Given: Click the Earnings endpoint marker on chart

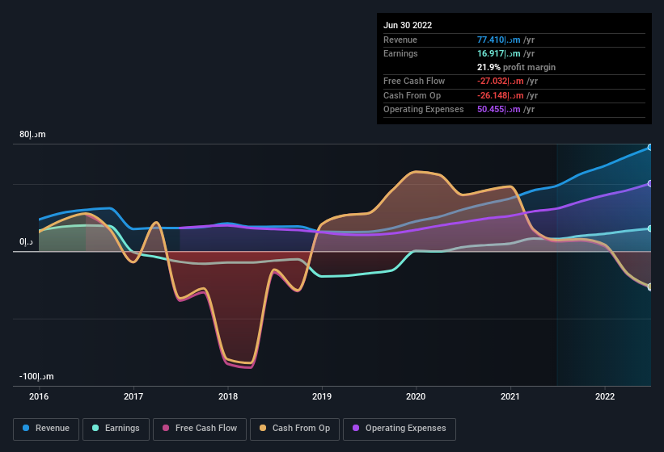Looking at the screenshot, I should (x=649, y=228).
